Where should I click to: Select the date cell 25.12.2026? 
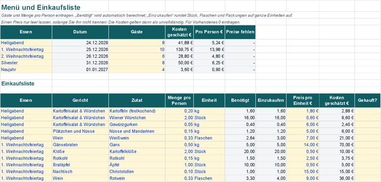click(x=80, y=50)
